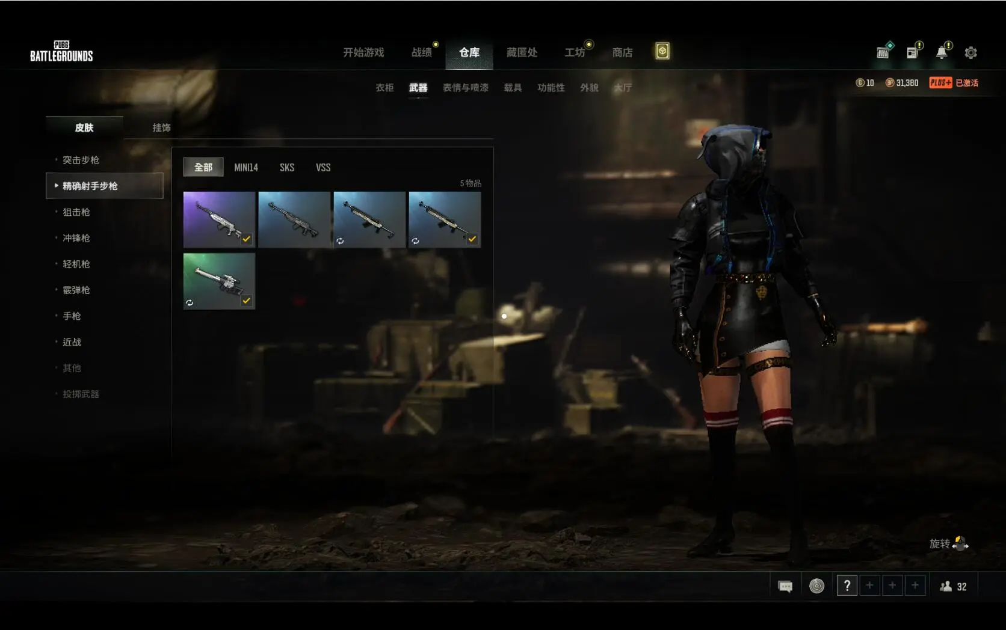Choose the 冲锋枪 category
Viewport: 1006px width, 630px height.
click(76, 238)
